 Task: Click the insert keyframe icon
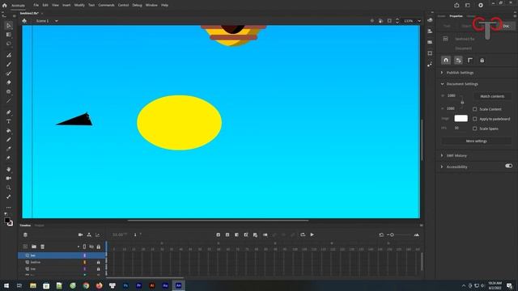[x=218, y=235]
